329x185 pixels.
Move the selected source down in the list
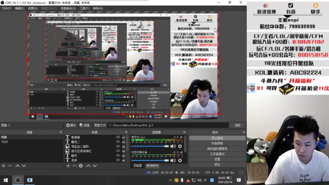pos(95,166)
